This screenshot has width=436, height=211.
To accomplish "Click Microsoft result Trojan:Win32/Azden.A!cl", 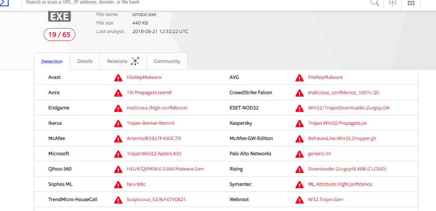I will (x=154, y=154).
